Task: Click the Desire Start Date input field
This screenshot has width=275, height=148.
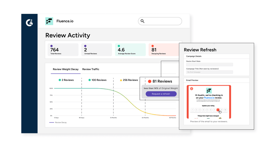Action: (x=209, y=65)
